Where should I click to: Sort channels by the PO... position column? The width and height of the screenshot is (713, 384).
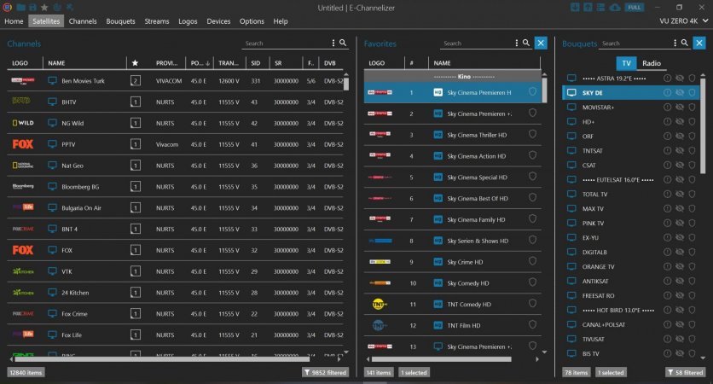point(200,63)
